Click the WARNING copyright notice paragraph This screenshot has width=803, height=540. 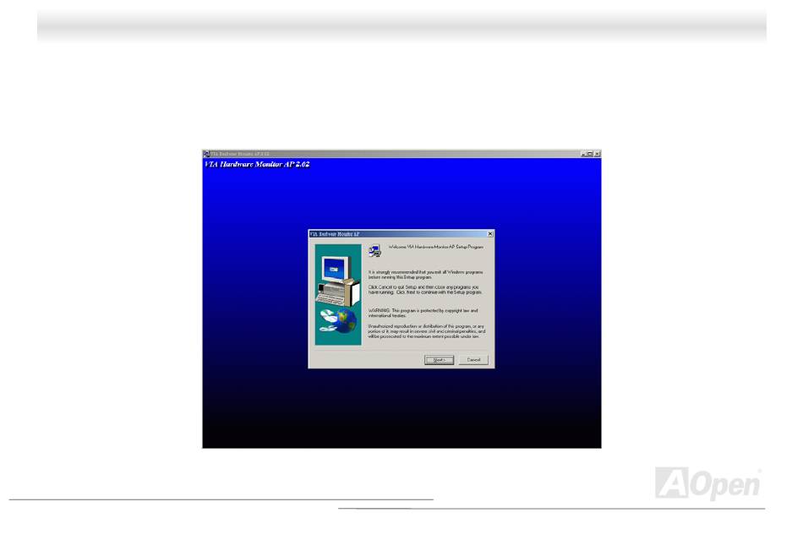coord(423,314)
